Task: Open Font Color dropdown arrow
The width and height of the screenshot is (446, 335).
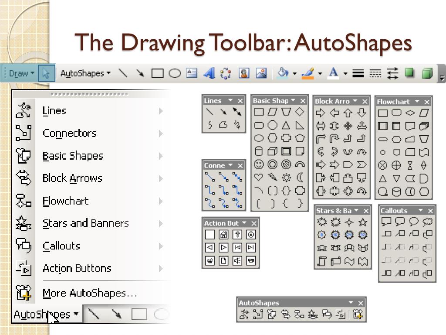Action: tap(345, 73)
